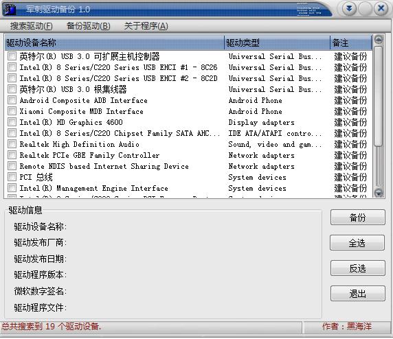
Task: Click the 微软数字签名 label
Action: (40, 291)
